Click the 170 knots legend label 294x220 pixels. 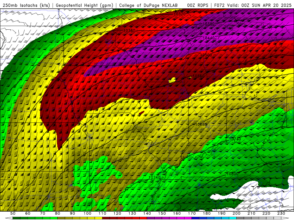click(x=191, y=213)
